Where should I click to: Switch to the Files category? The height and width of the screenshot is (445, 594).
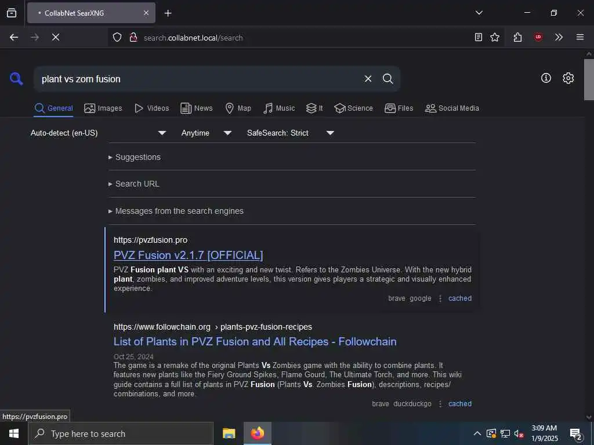tap(399, 108)
